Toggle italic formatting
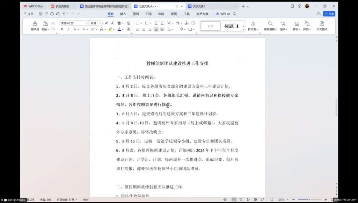 pyautogui.click(x=68, y=29)
